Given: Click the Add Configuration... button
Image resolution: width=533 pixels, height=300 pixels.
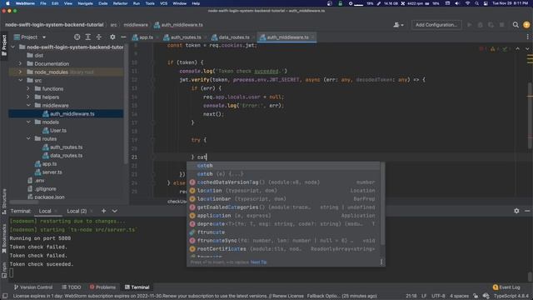Looking at the screenshot, I should 436,25.
